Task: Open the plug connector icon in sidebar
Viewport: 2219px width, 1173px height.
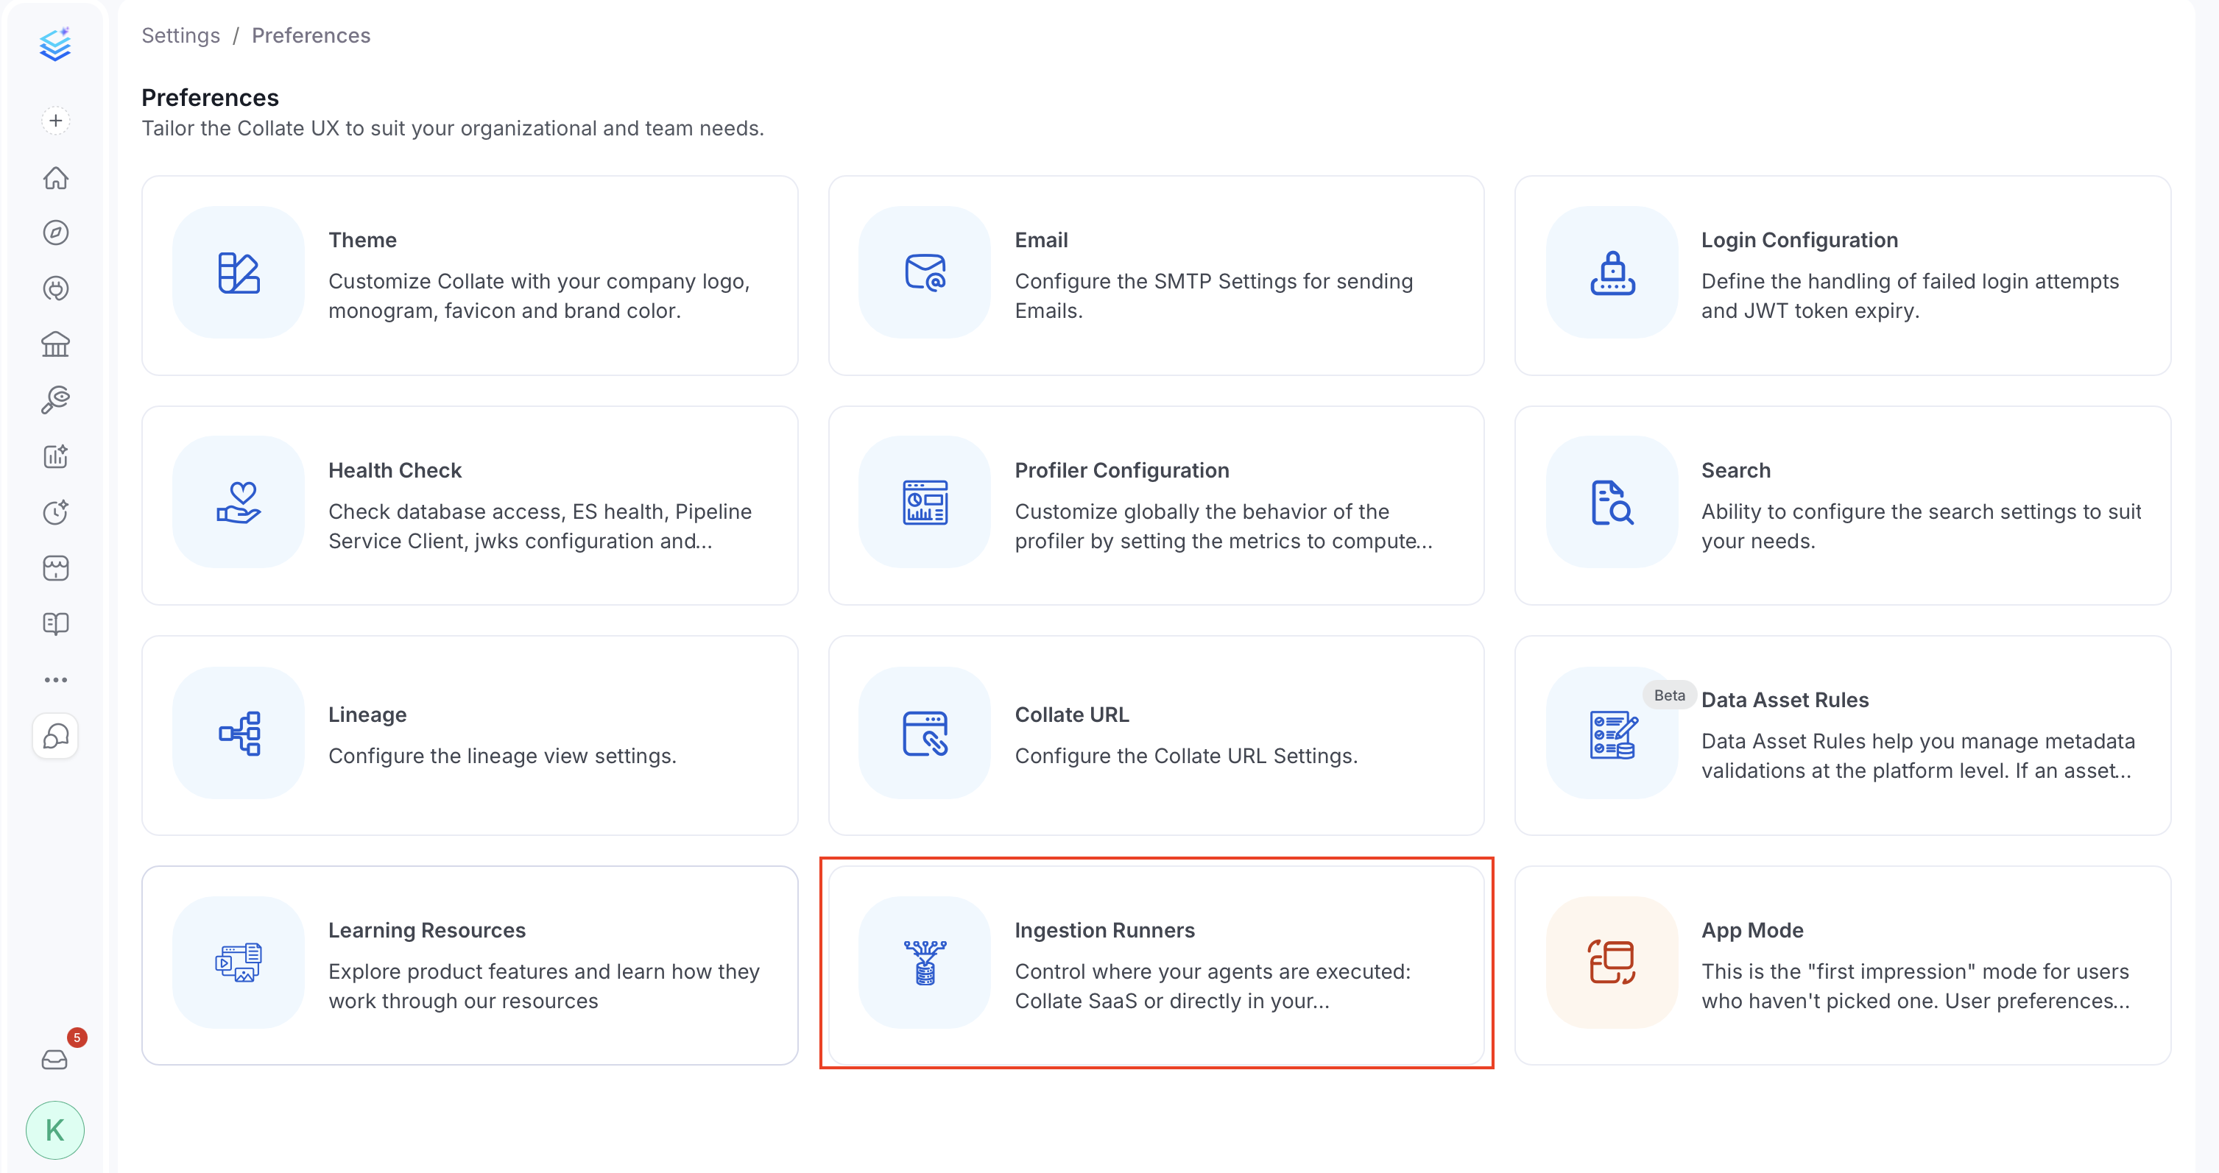Action: tap(55, 288)
